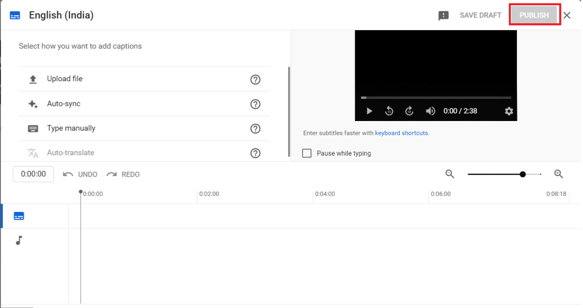Click the send feedback icon

tap(444, 15)
